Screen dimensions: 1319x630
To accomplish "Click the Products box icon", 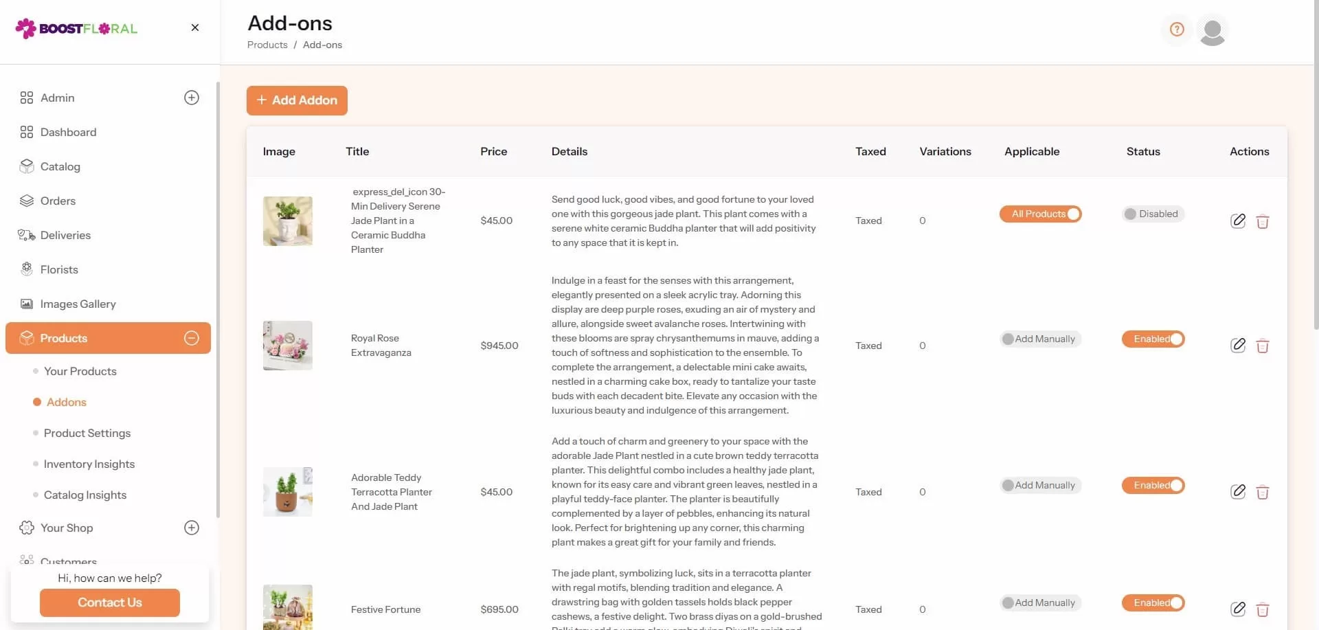I will tap(27, 338).
